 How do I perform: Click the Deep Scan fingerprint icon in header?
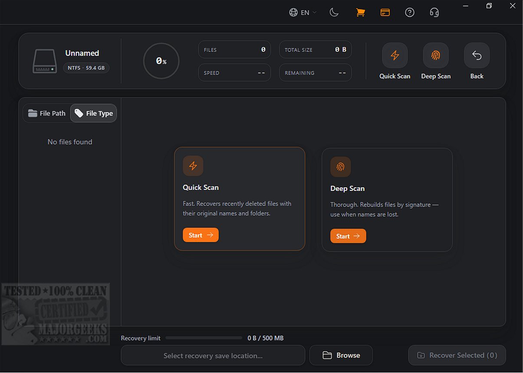436,56
